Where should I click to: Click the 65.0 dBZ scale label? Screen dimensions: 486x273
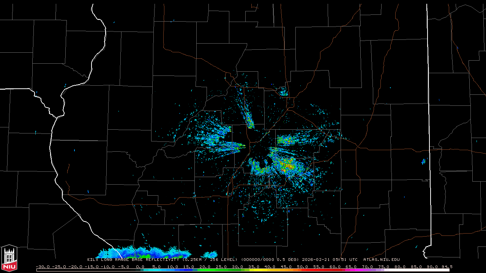(351, 267)
